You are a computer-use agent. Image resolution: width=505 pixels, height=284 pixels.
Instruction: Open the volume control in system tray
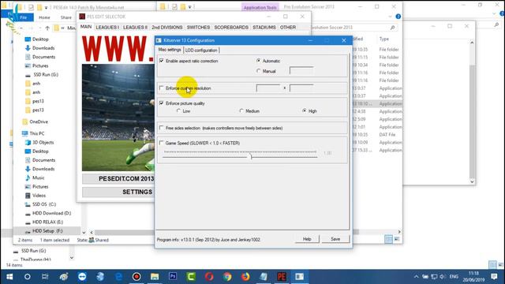pyautogui.click(x=443, y=277)
